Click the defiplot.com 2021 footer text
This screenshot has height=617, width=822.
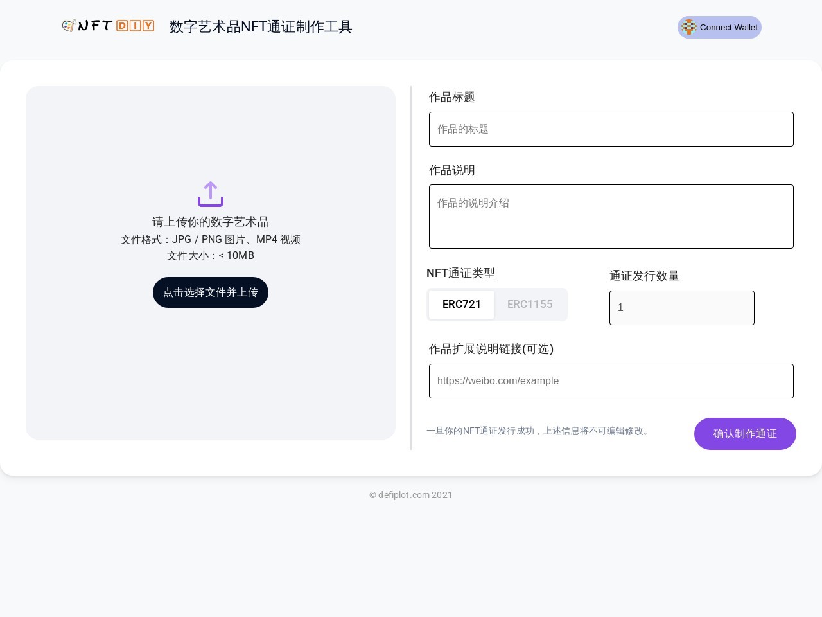click(x=411, y=495)
